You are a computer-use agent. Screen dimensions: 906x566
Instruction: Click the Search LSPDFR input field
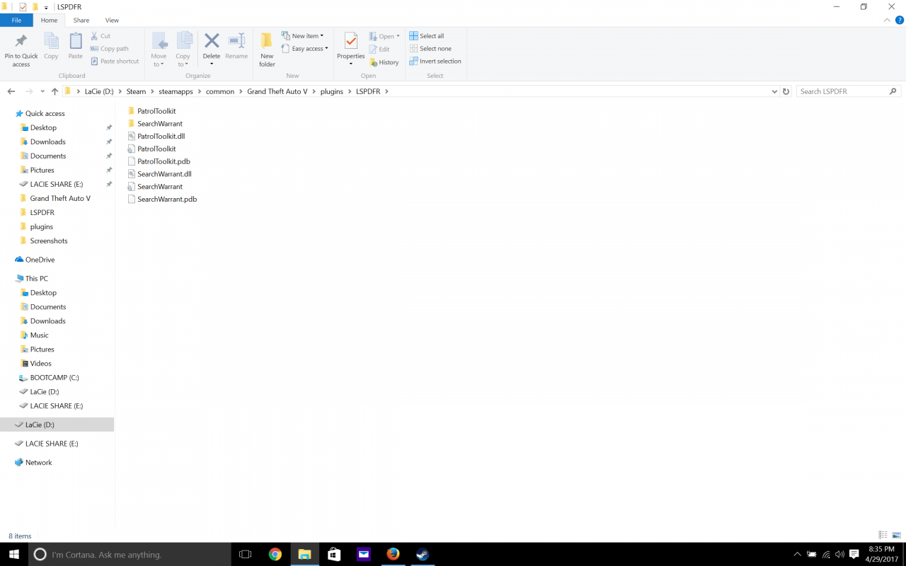pos(842,91)
